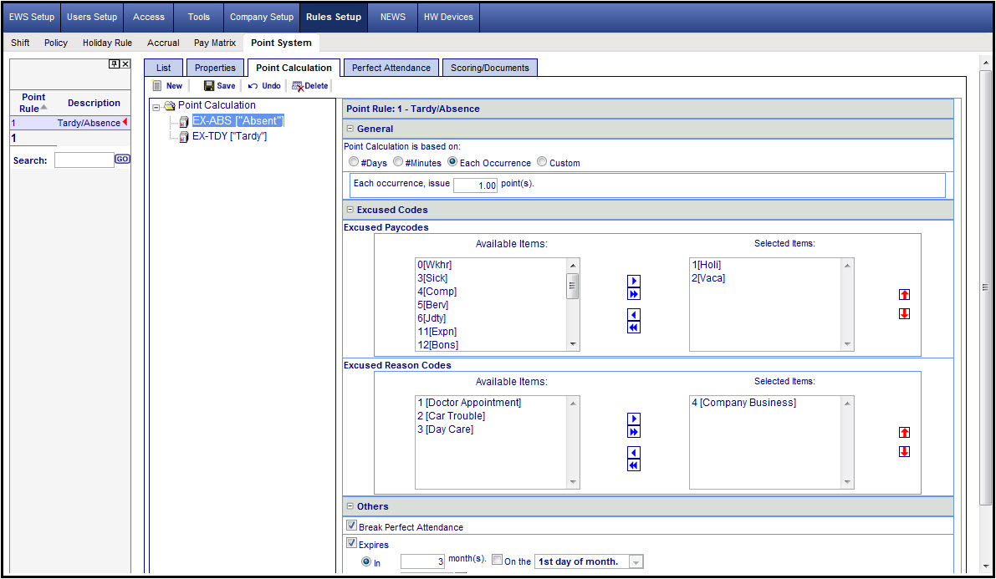Switch to the Pay Matrix sub-tab
Image resolution: width=996 pixels, height=579 pixels.
pyautogui.click(x=215, y=43)
